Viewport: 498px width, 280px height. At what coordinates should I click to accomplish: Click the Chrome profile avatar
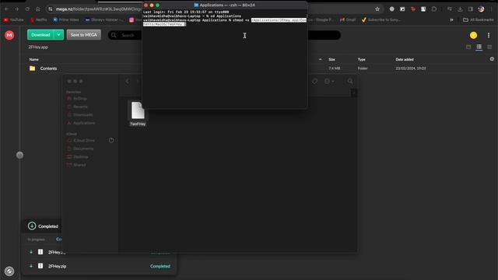[481, 9]
